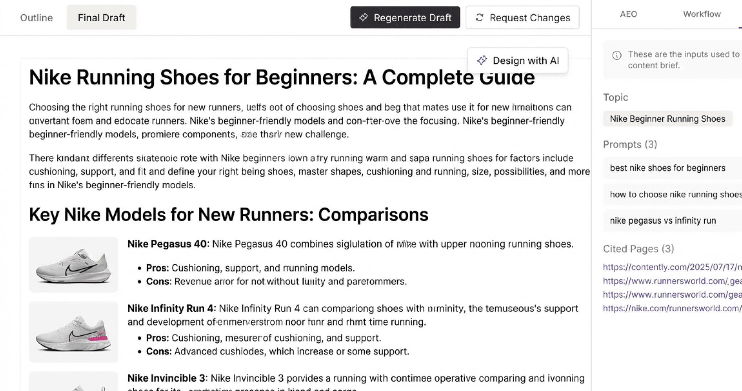Viewport: 742px width, 391px height.
Task: Click the Nike Infinity Run 4 shoe image
Action: [x=74, y=332]
